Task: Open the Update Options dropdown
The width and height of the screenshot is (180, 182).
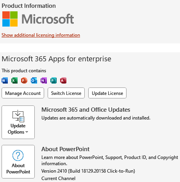Action: [18, 122]
